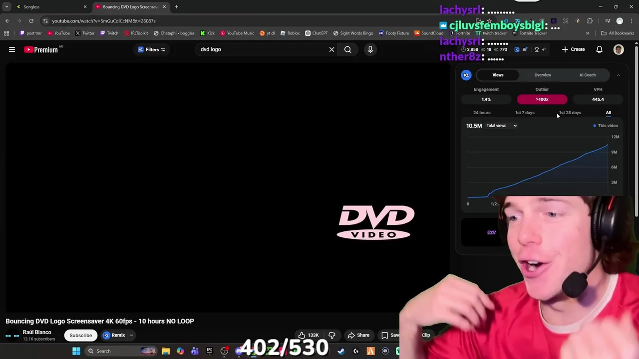
Task: Open the Total views dropdown
Action: [502, 126]
